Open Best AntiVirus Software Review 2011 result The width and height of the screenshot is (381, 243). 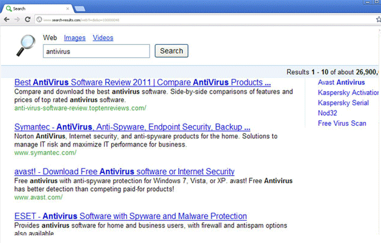coord(143,83)
